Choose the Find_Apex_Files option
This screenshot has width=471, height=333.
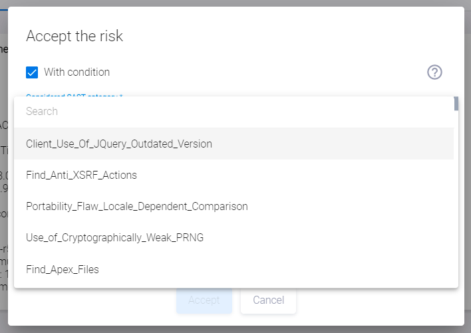(x=63, y=269)
